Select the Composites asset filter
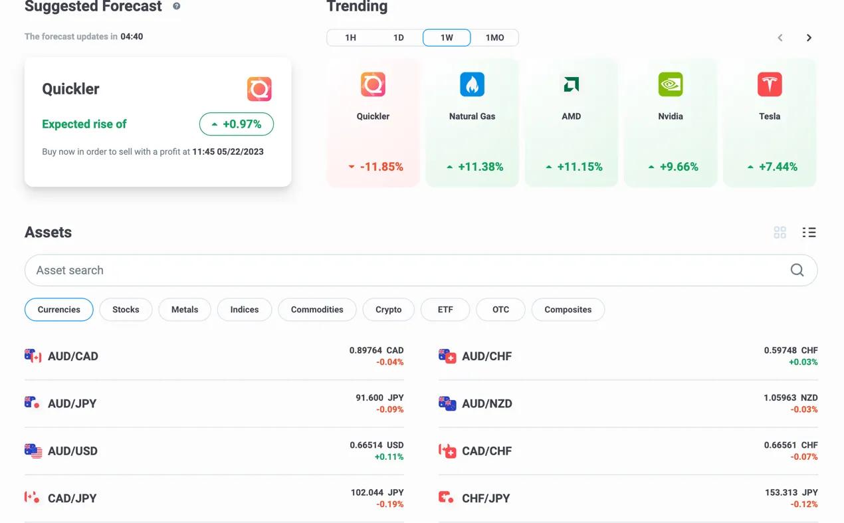 click(x=568, y=310)
